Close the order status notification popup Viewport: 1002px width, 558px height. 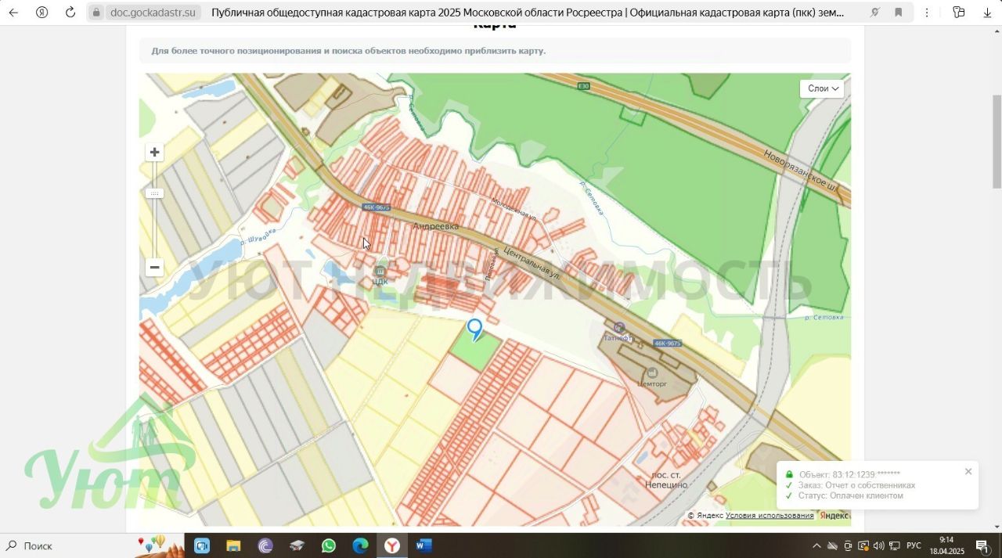968,471
